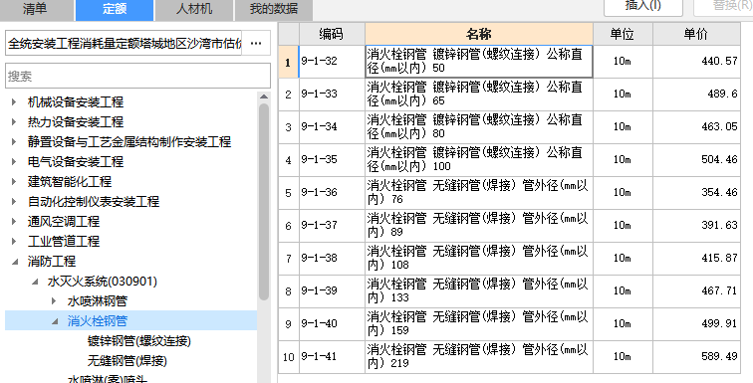Viewport: 753px width, 383px height.
Task: Click the tree vertical scrollbar thumb
Action: pyautogui.click(x=264, y=201)
